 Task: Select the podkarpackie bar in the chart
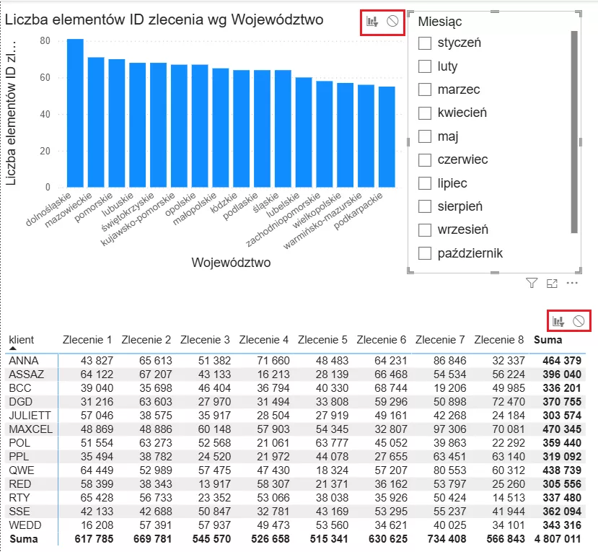pos(387,137)
